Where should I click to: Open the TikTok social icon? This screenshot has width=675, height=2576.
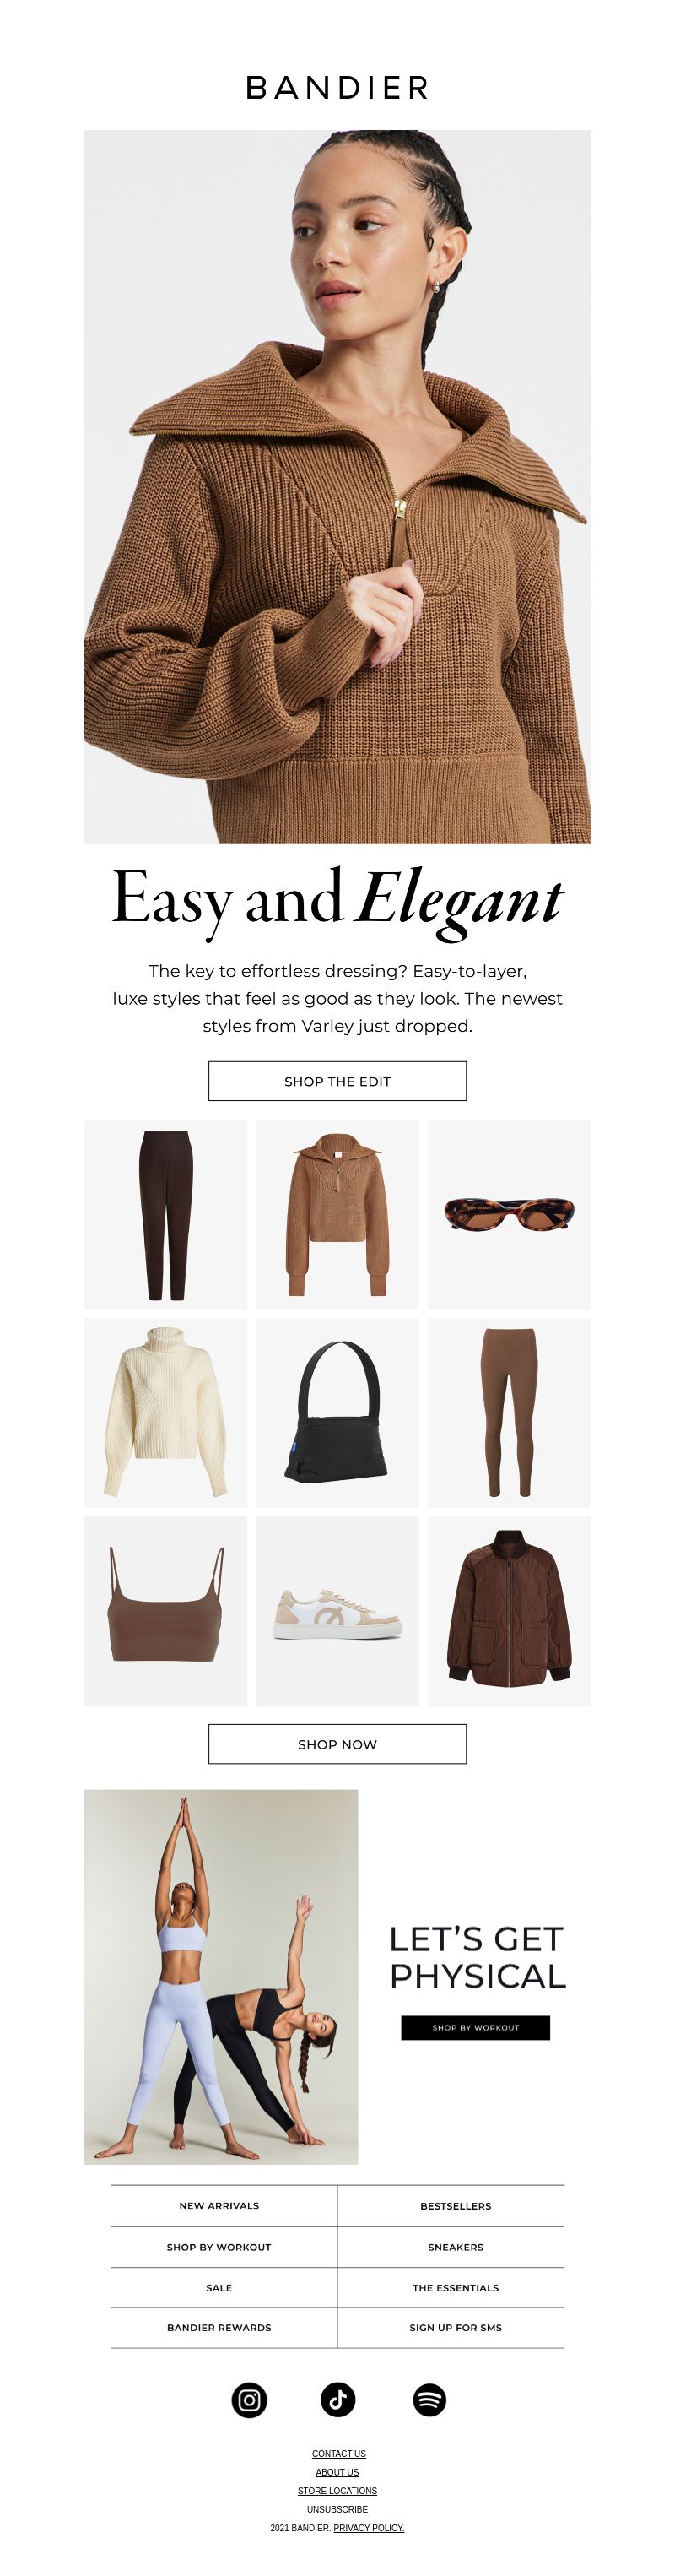tap(338, 2399)
